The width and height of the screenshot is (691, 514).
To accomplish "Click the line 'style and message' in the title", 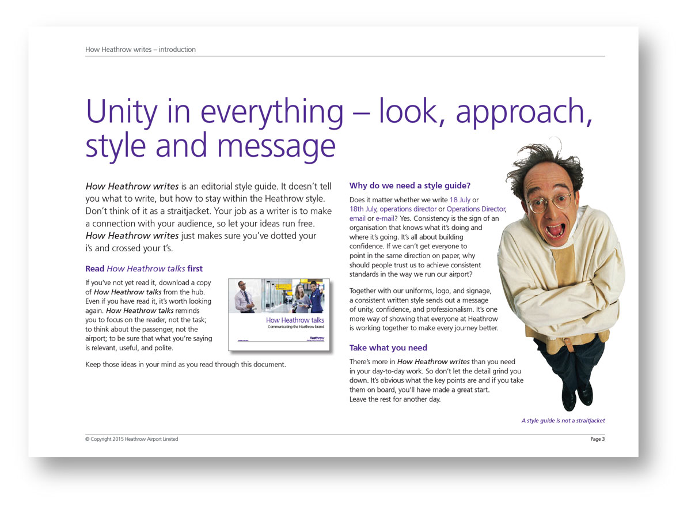I will pyautogui.click(x=211, y=146).
